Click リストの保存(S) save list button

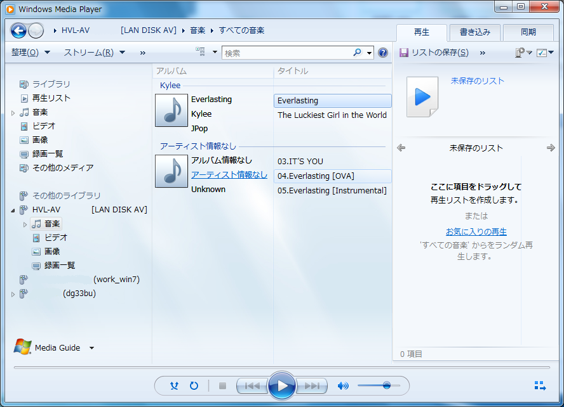[434, 53]
